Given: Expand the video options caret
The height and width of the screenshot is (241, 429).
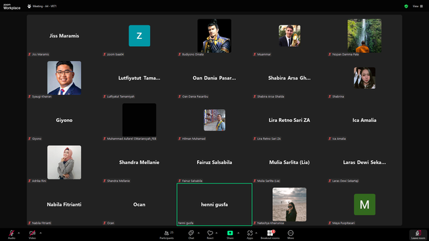Looking at the screenshot, I should pyautogui.click(x=40, y=233).
